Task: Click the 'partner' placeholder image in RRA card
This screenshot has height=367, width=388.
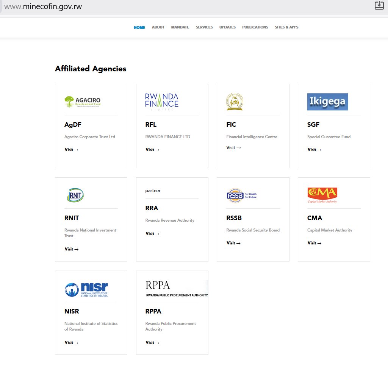Action: (153, 191)
